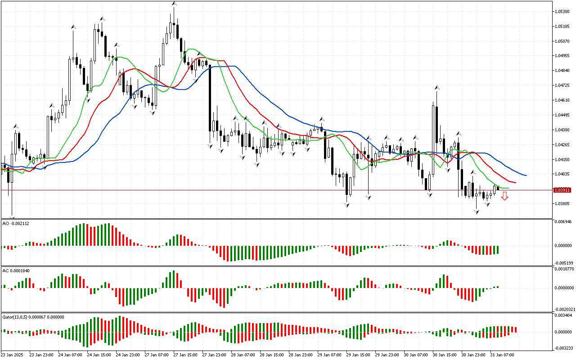Click the 29 Jan 15:00 time label
The image size is (576, 360).
358,355
